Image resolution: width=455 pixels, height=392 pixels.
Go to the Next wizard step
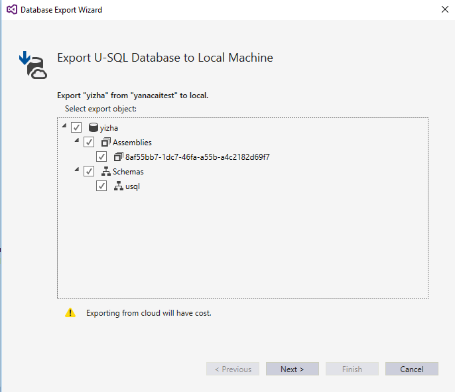point(292,369)
